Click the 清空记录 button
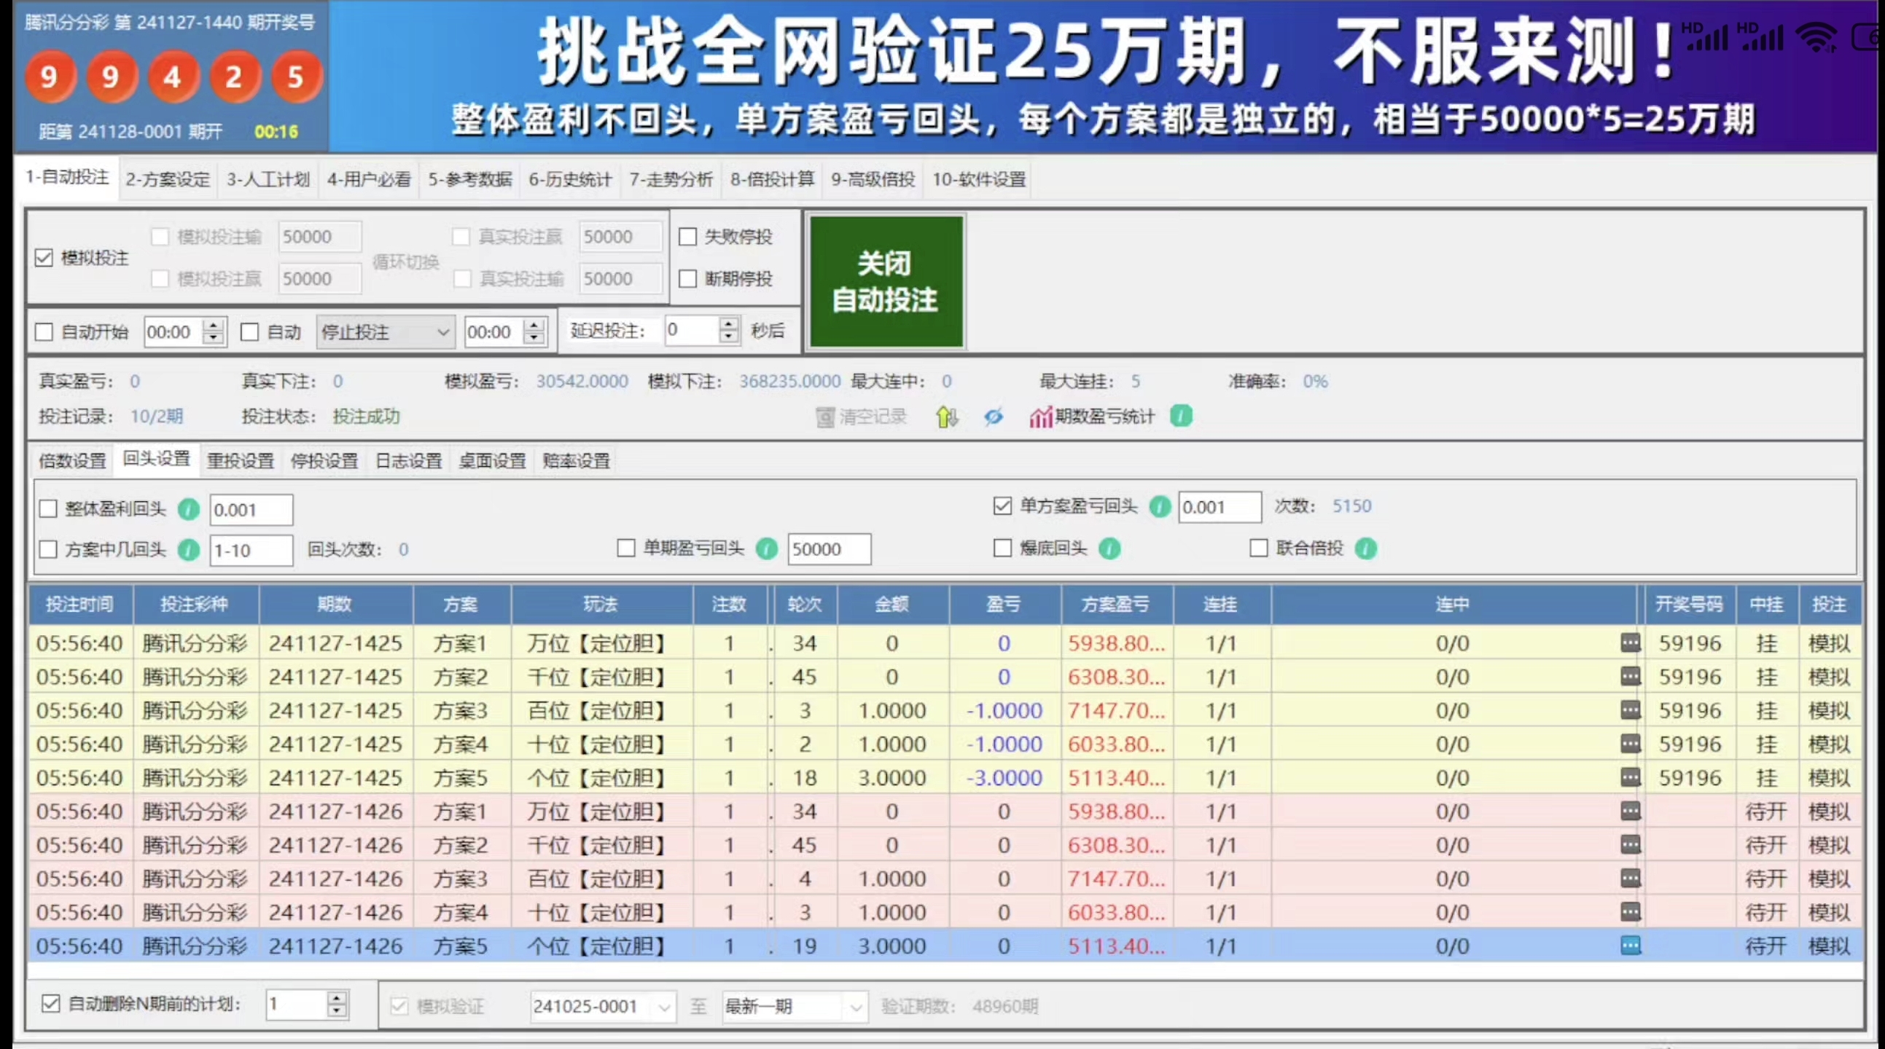This screenshot has height=1049, width=1885. pos(861,417)
